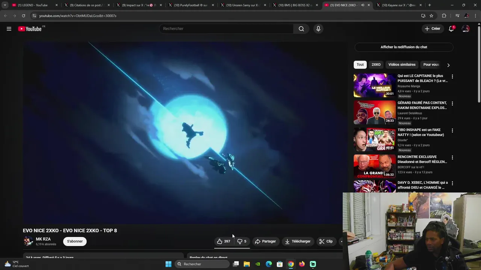Go back with browser back arrow
481x270 pixels.
(6, 16)
